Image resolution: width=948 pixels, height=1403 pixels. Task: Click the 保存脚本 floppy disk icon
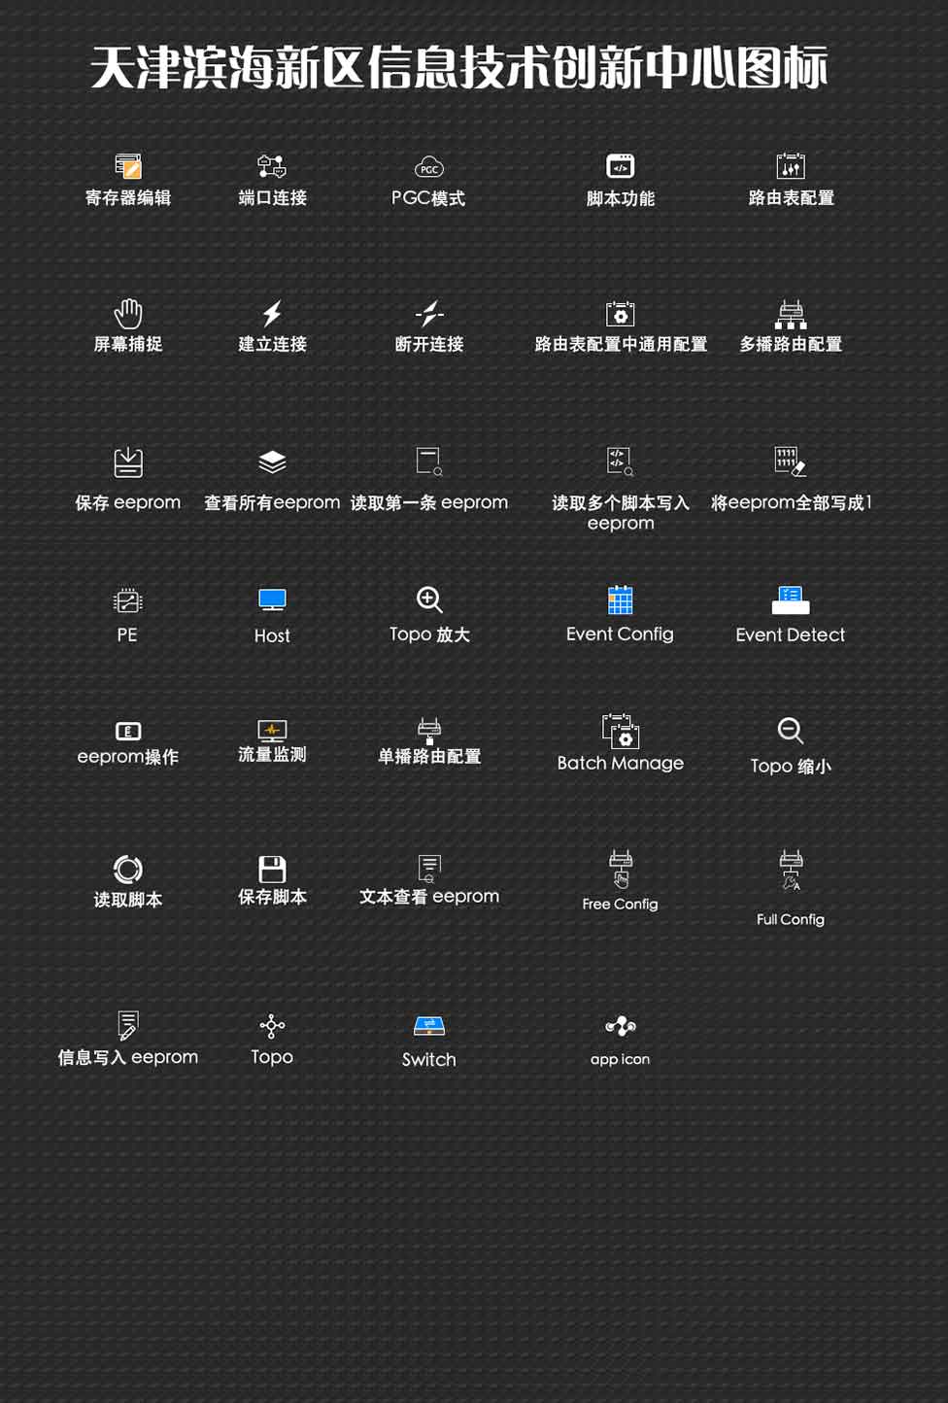pyautogui.click(x=272, y=869)
